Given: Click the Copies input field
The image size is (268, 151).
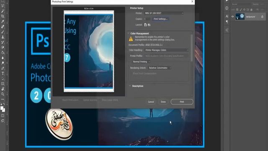Looking at the screenshot, I should click(x=147, y=19).
